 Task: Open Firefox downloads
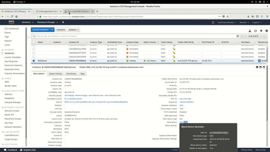pos(248,16)
